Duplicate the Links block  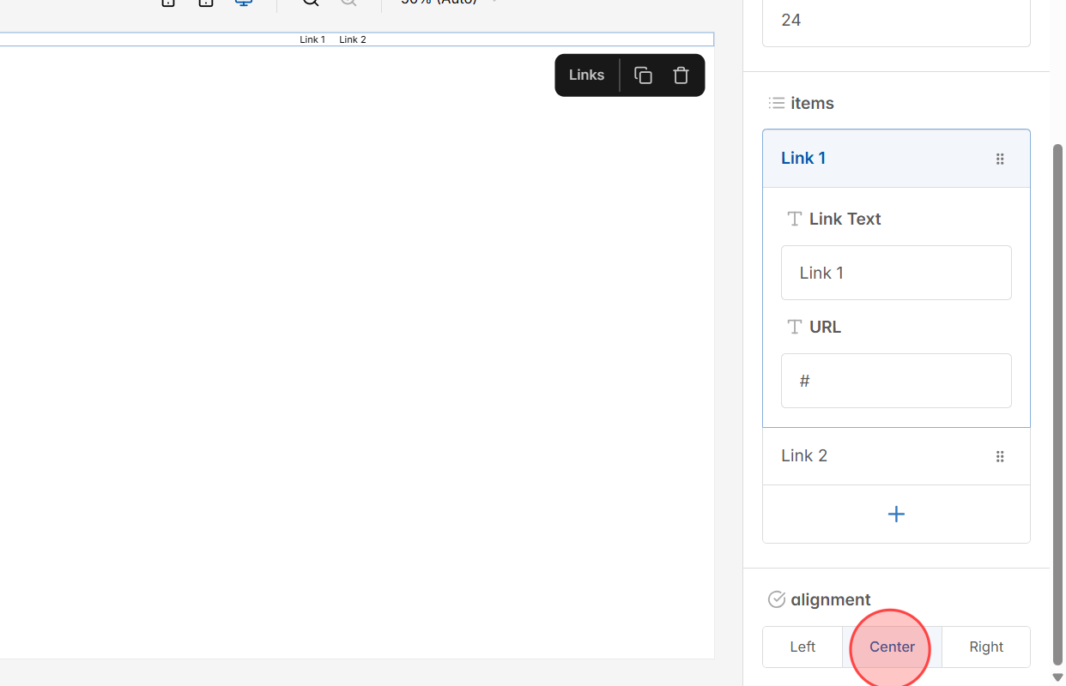(642, 75)
